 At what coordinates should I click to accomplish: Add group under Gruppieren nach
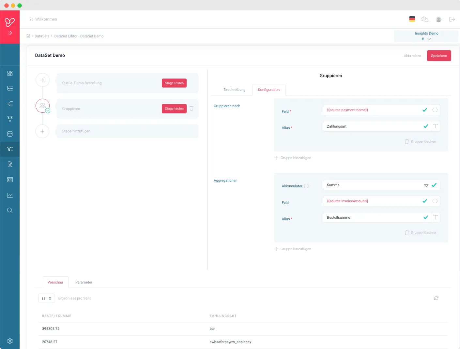coord(293,158)
